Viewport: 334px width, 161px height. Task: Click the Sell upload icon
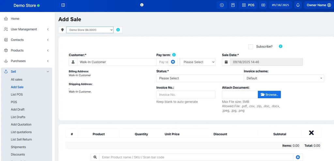coord(6,72)
